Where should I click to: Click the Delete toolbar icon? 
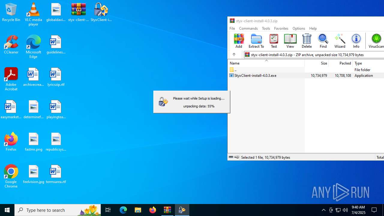tap(307, 41)
